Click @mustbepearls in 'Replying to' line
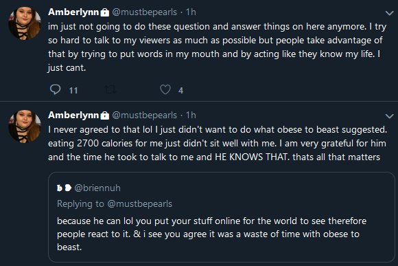This screenshot has width=398, height=266. click(x=139, y=203)
